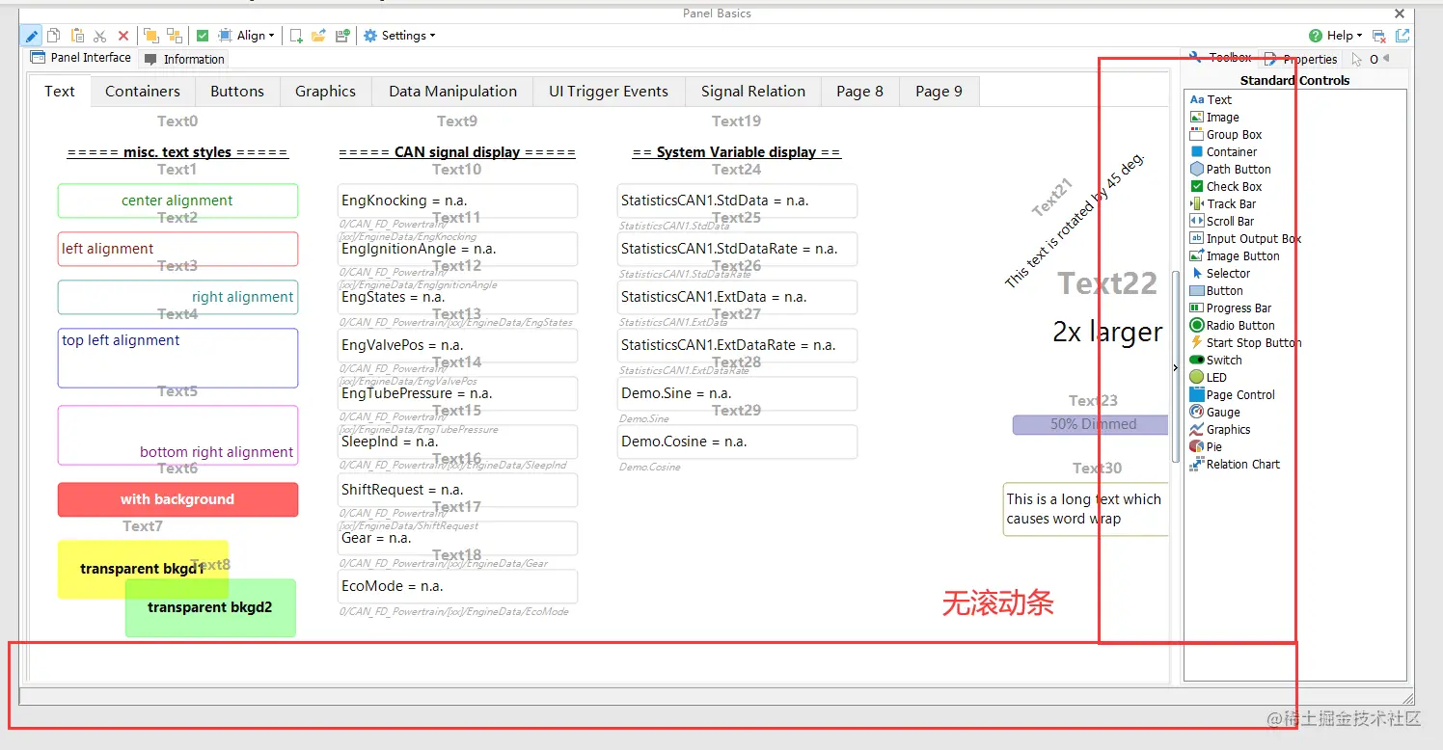The height and width of the screenshot is (750, 1443).
Task: Switch to the Properties tab
Action: [1300, 59]
